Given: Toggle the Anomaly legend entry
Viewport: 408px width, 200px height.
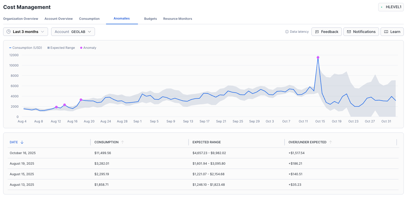Looking at the screenshot, I should coord(88,48).
